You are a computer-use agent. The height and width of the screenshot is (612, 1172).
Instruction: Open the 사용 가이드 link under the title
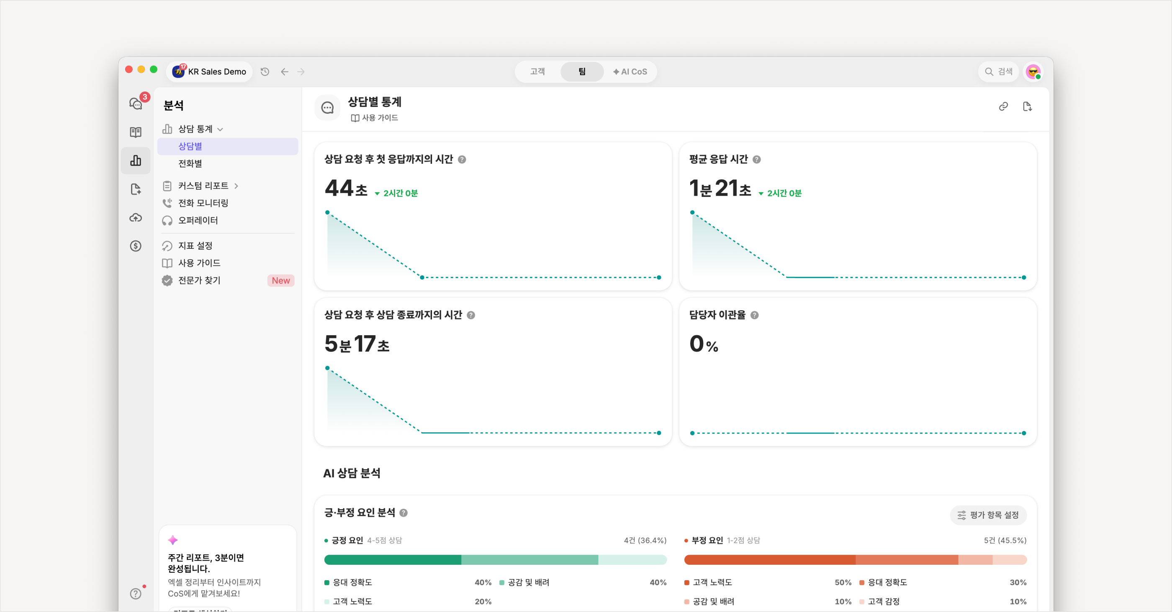pos(375,117)
